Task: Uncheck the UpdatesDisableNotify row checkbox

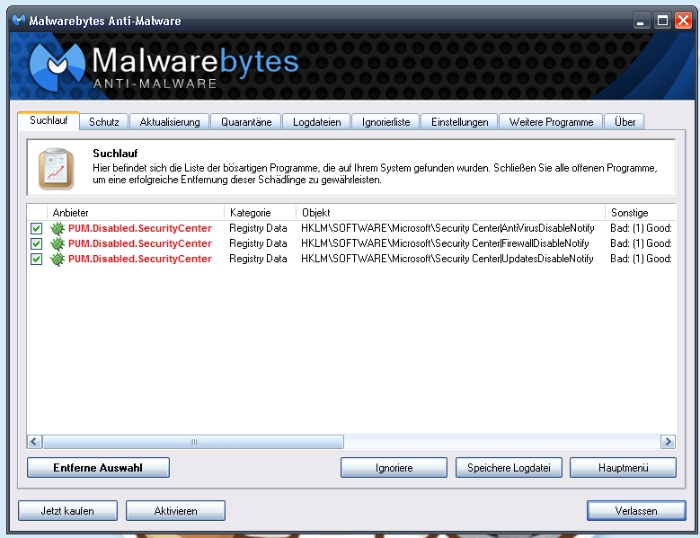Action: pyautogui.click(x=36, y=259)
